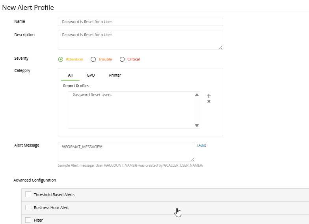Select the Attention severity radio button
Screen dimensions: 309x224
click(x=61, y=59)
